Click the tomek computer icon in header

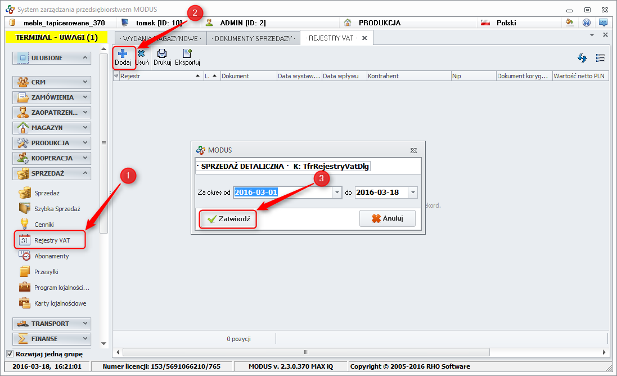pyautogui.click(x=125, y=23)
